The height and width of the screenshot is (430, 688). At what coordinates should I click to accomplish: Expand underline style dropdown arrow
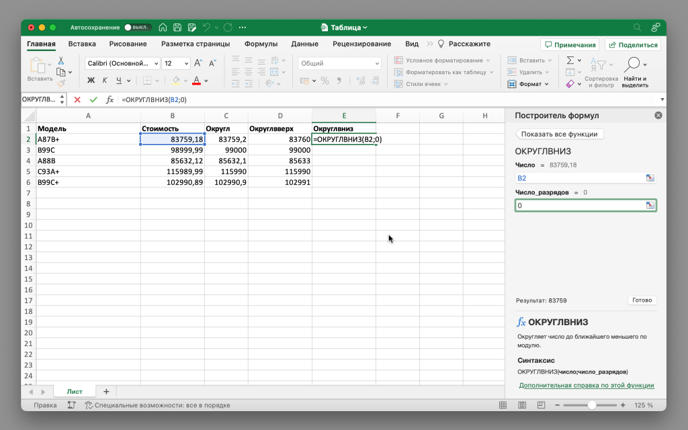pyautogui.click(x=128, y=81)
